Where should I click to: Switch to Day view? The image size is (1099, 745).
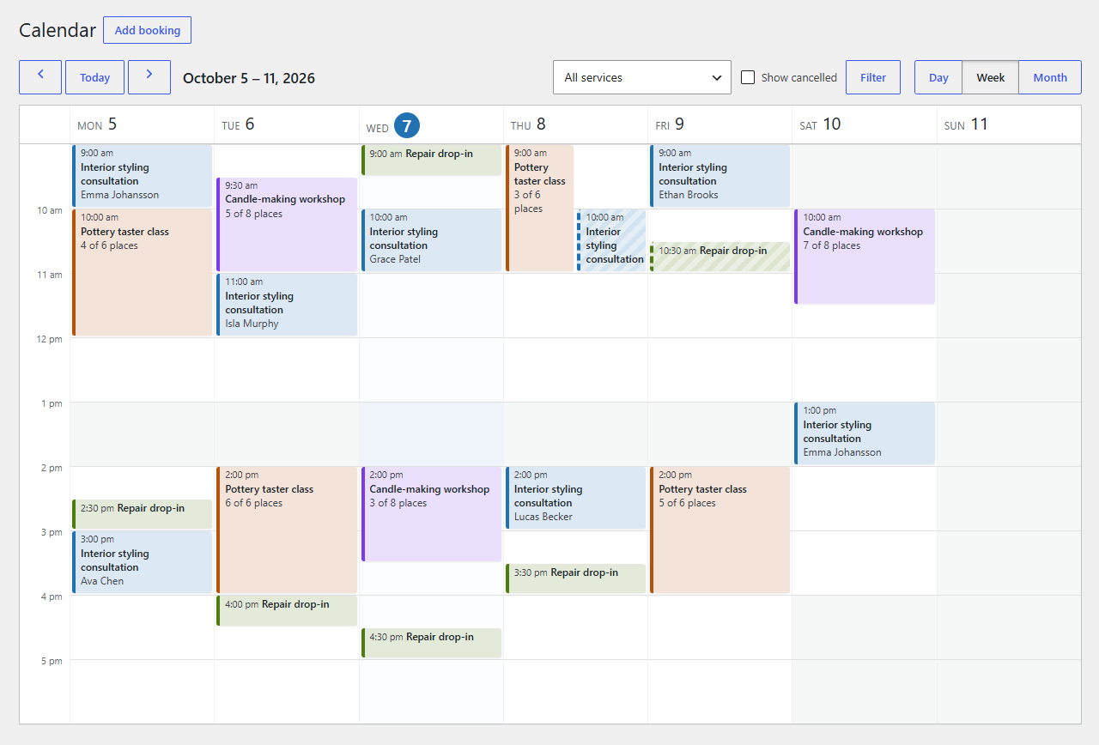coord(938,77)
